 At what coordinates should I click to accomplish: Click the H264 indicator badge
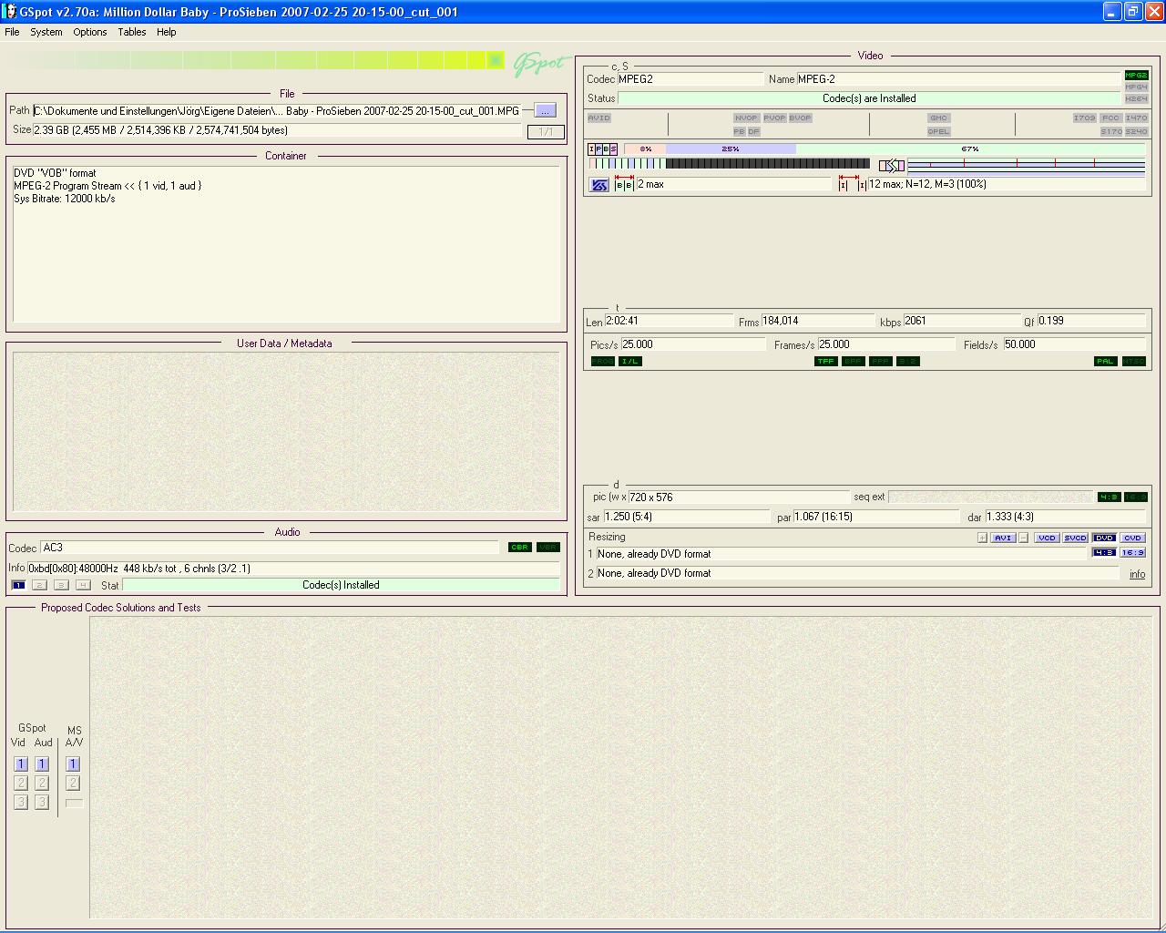pyautogui.click(x=1136, y=98)
